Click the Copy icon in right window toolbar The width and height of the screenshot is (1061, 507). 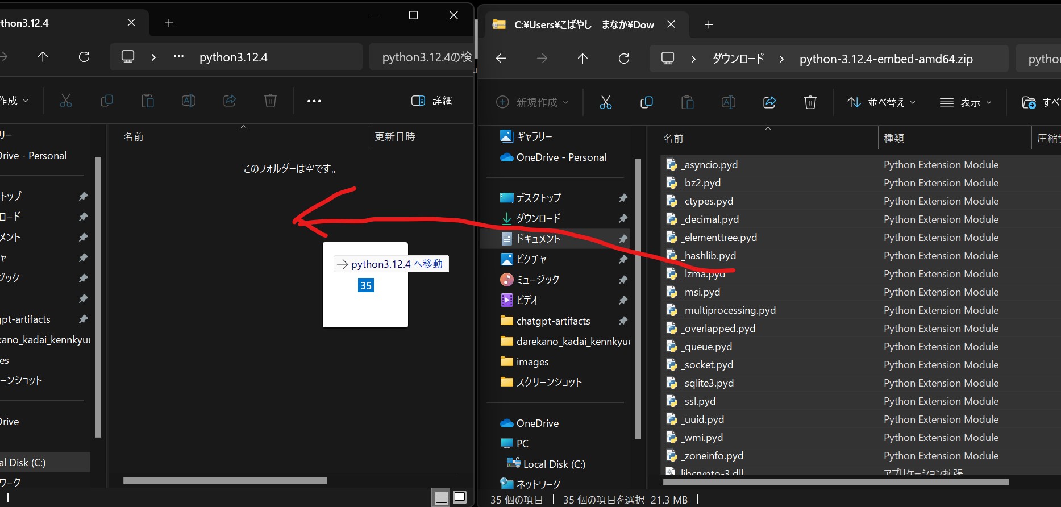(x=646, y=102)
